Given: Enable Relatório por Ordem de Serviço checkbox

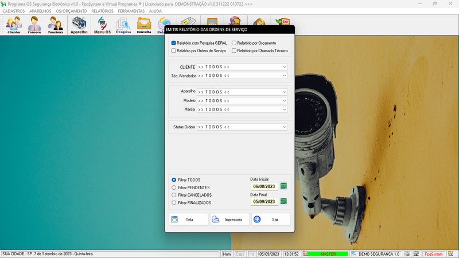Looking at the screenshot, I should pos(174,50).
